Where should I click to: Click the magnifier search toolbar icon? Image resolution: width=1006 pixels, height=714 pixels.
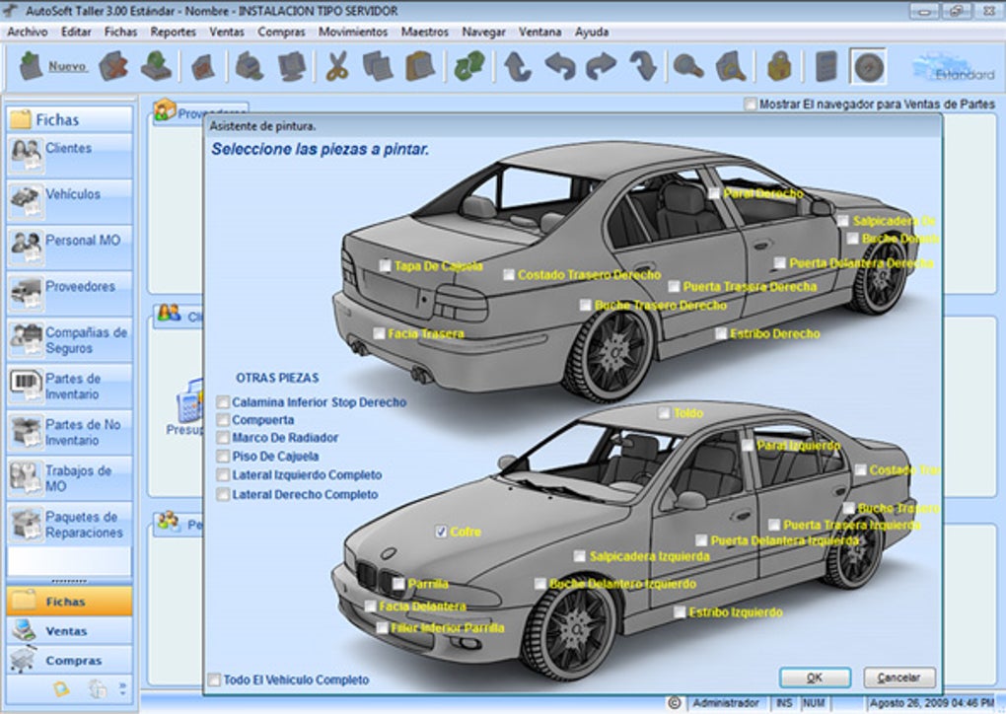[x=688, y=66]
